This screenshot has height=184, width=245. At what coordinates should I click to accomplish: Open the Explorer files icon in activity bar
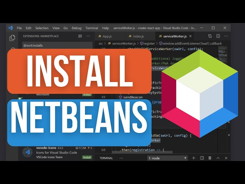(12, 38)
